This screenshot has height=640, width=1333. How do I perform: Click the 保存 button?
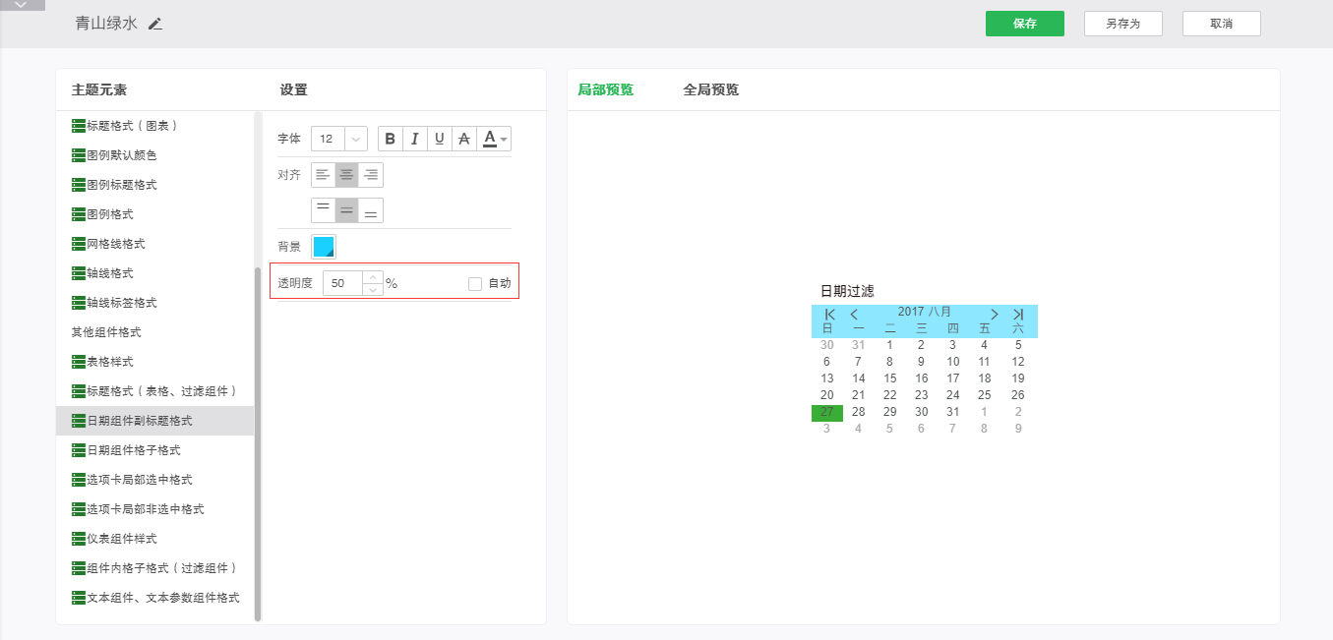click(1024, 24)
